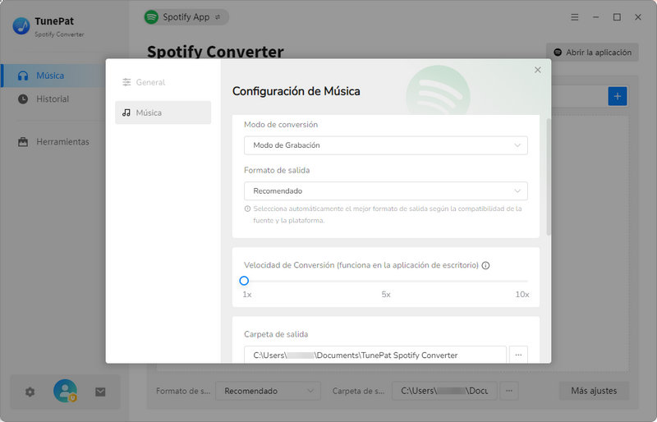The width and height of the screenshot is (657, 422).
Task: Click the settings dialog vertical scrollbar
Action: 549,177
